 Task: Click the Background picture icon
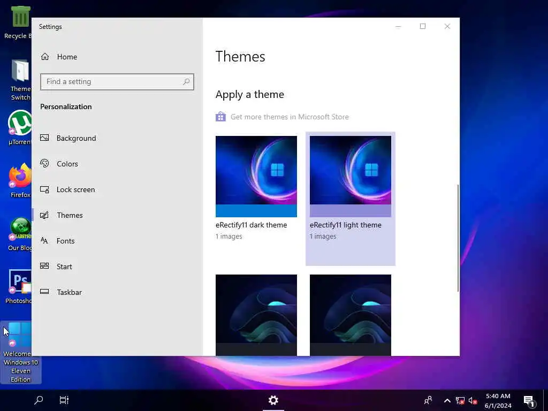click(44, 138)
